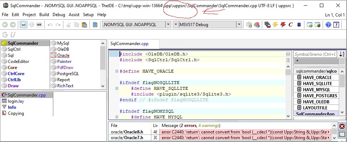Close the error panel with red X
Screen dimensions: 347x142
342,127
